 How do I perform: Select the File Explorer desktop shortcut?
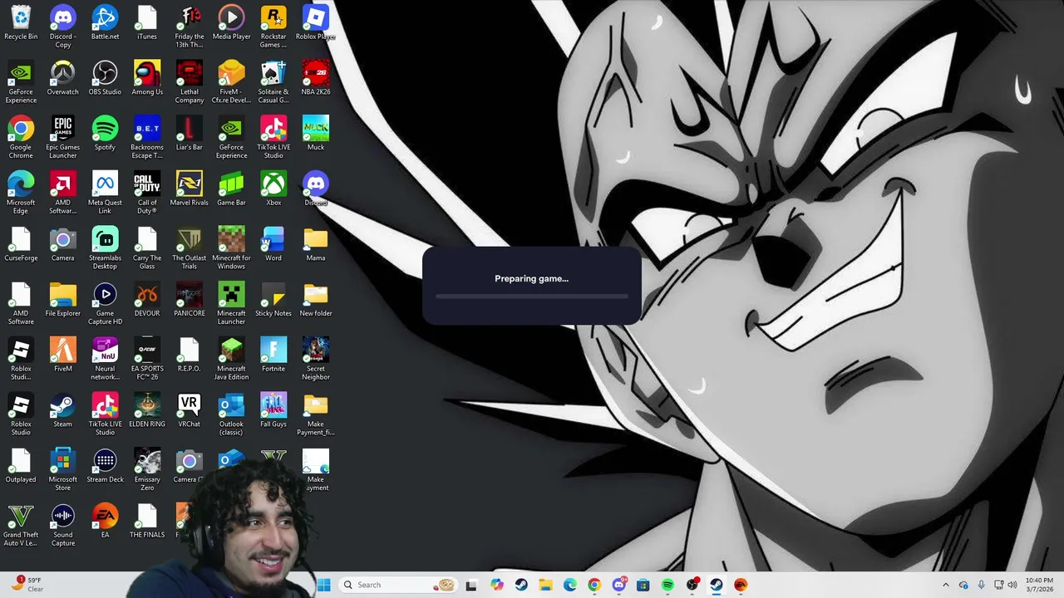click(x=62, y=301)
